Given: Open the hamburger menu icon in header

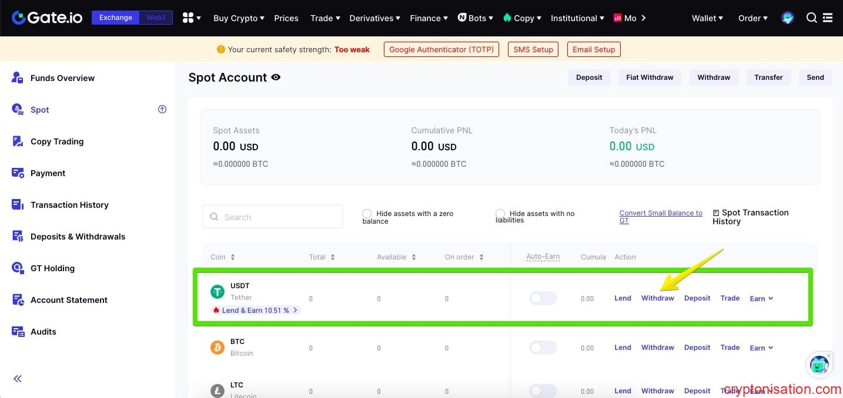Looking at the screenshot, I should point(828,18).
